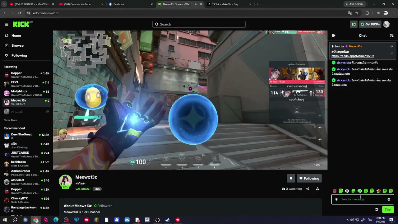
Task: Click the Send a message input field
Action: pyautogui.click(x=363, y=199)
